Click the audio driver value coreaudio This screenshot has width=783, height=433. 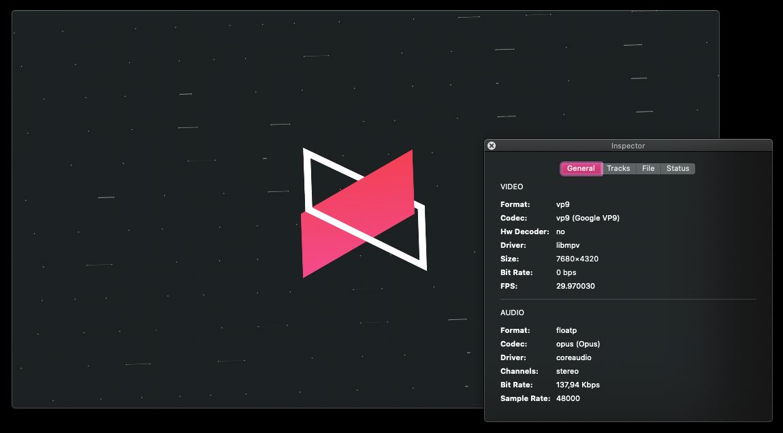pyautogui.click(x=575, y=357)
